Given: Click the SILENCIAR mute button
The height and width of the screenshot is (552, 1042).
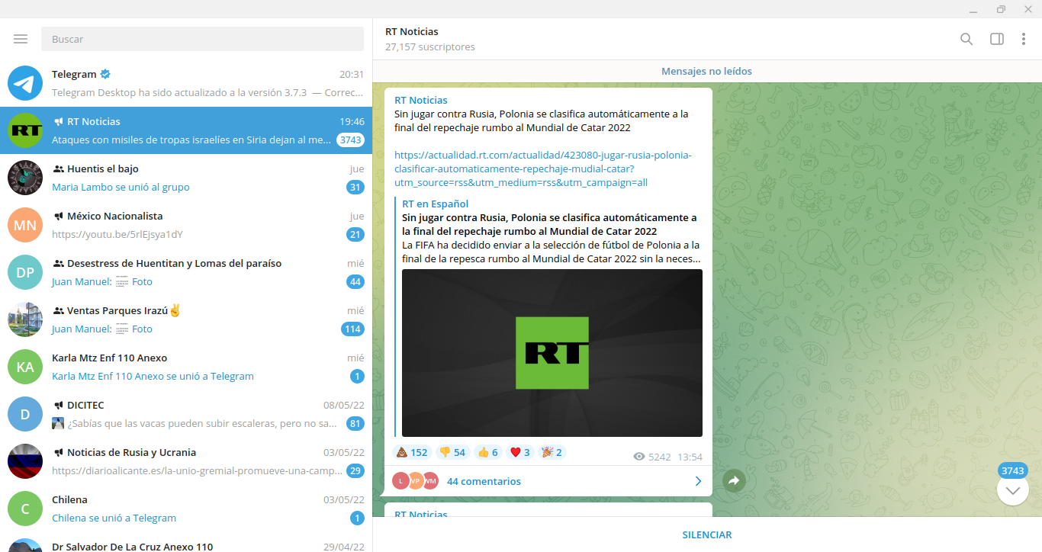Looking at the screenshot, I should click(x=707, y=535).
